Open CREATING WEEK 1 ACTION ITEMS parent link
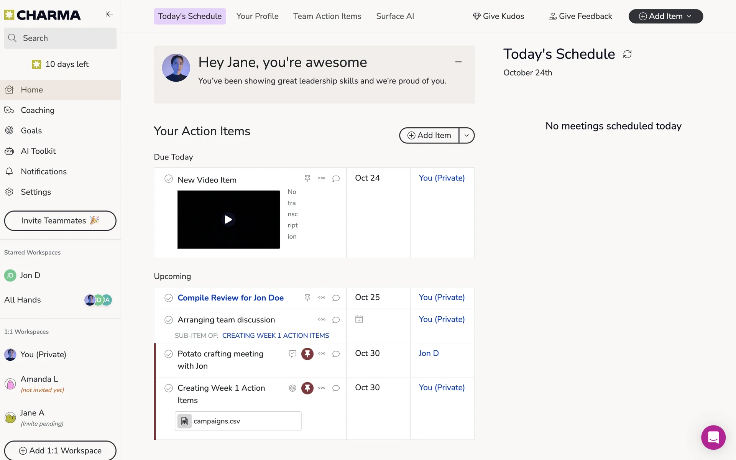Viewport: 736px width, 460px height. click(x=275, y=335)
